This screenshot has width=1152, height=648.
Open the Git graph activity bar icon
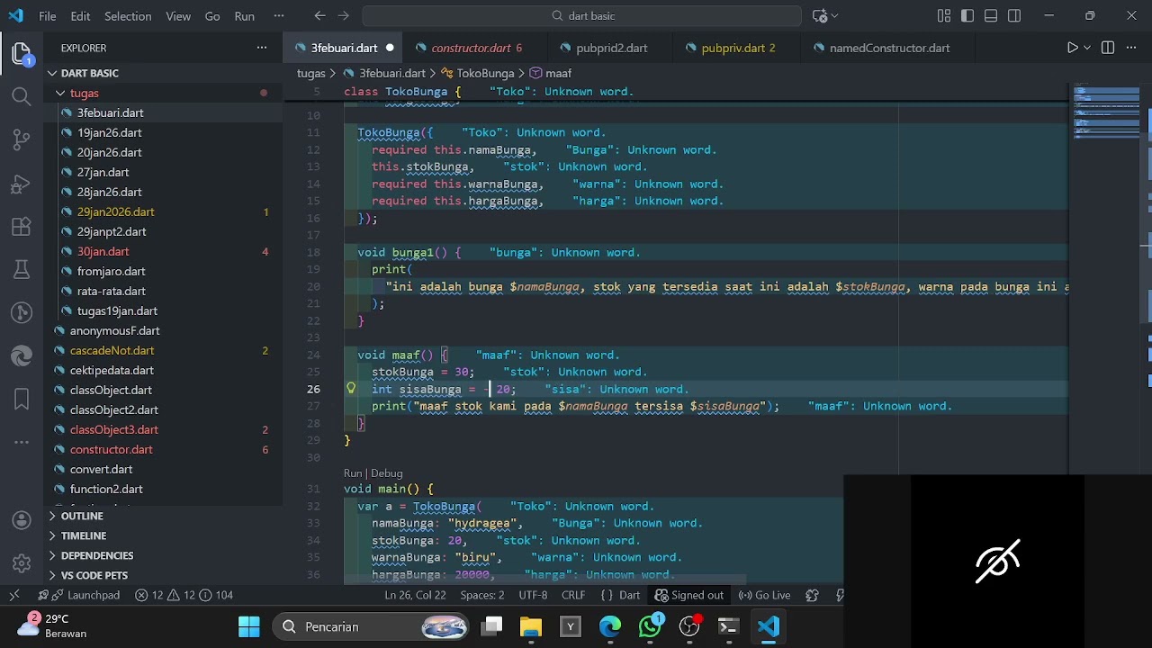click(22, 313)
